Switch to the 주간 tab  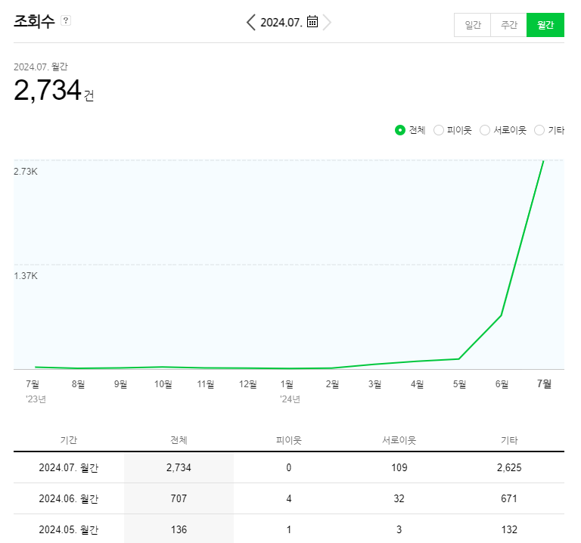click(x=508, y=25)
